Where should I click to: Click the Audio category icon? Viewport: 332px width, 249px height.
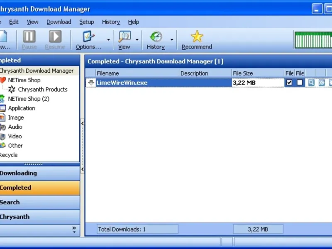(2, 127)
